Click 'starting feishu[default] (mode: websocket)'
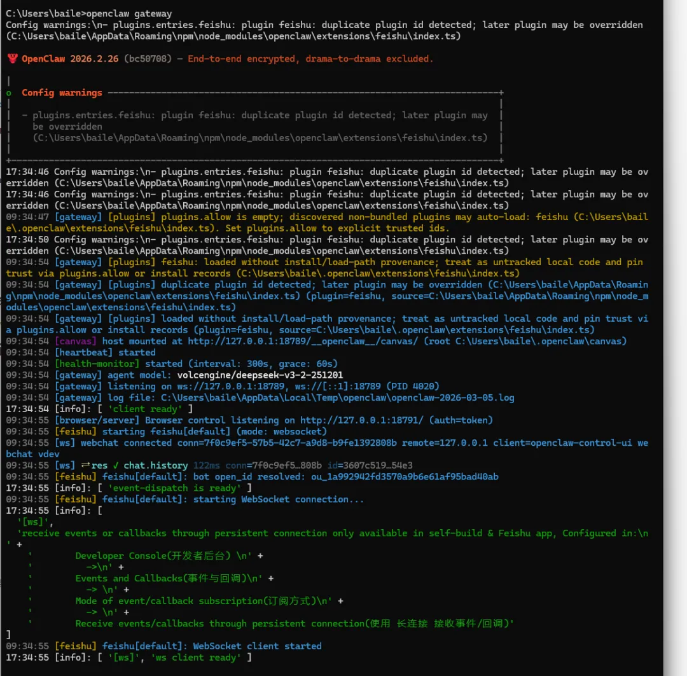This screenshot has width=687, height=676. click(215, 432)
